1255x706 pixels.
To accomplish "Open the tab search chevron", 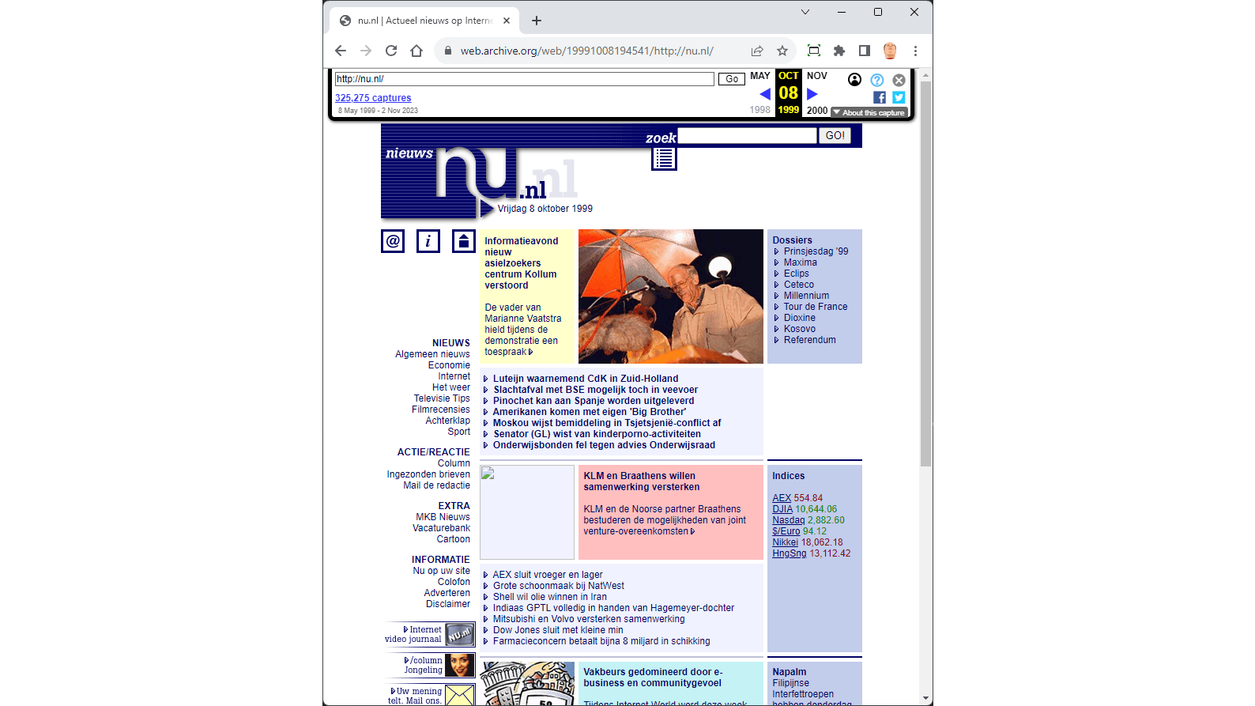I will point(805,12).
